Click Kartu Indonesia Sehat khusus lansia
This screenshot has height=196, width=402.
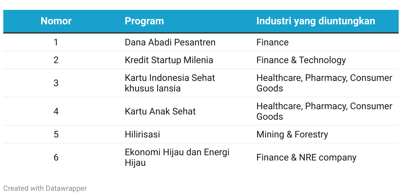tap(170, 83)
